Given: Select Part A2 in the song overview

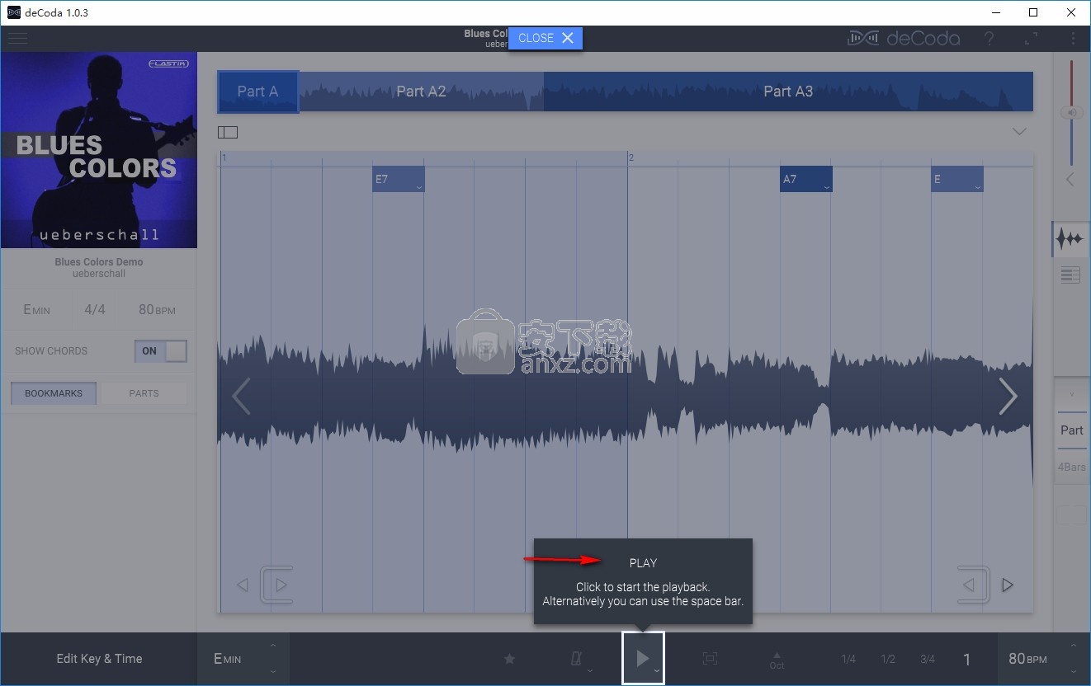Looking at the screenshot, I should point(421,92).
